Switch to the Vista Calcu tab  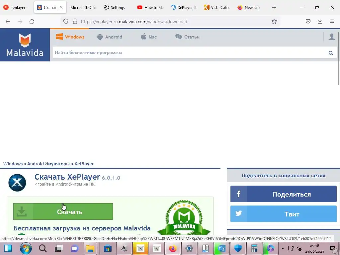tap(218, 8)
